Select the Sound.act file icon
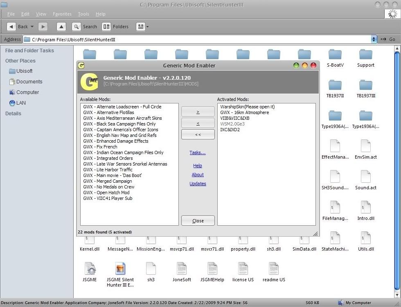This screenshot has width=401, height=307. 366,177
